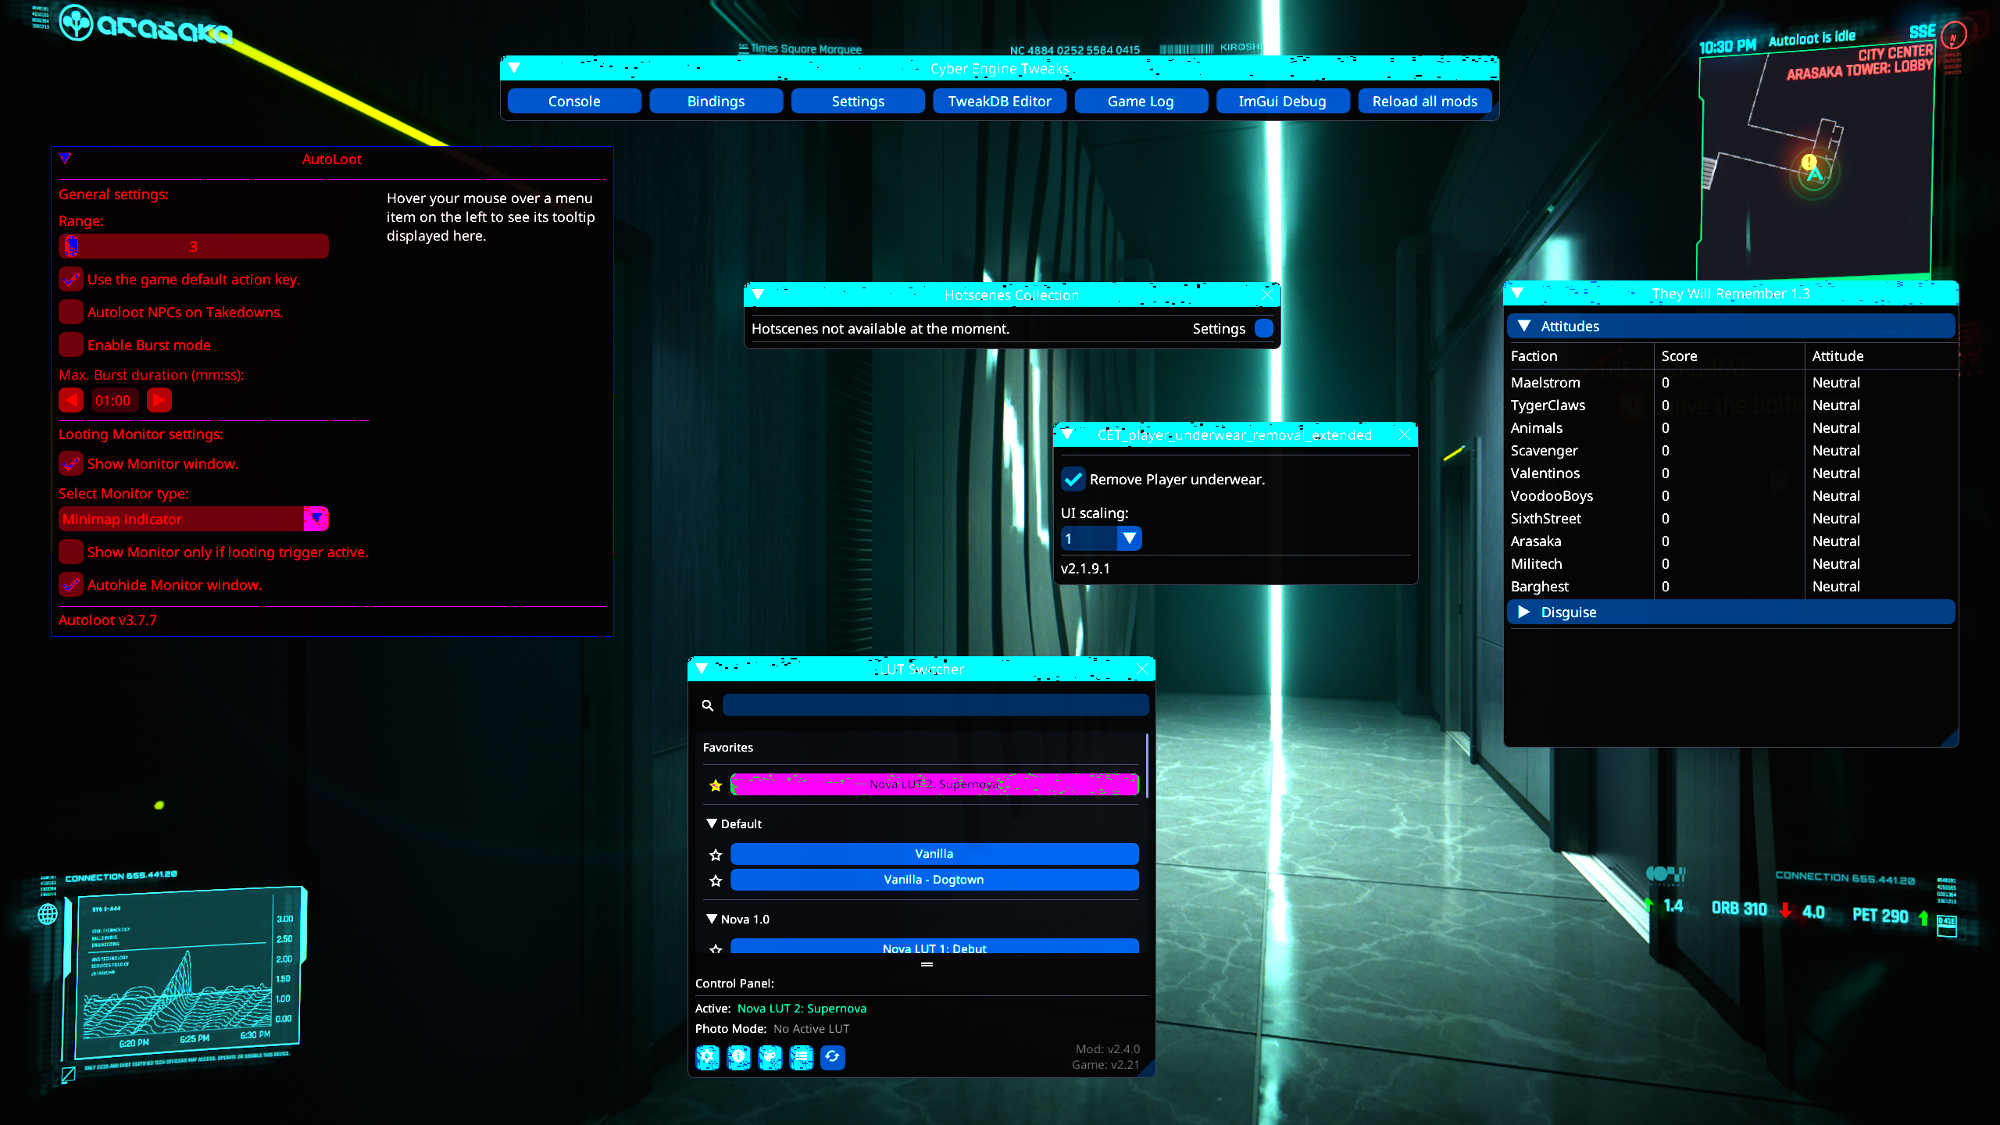Click the LUT Switcher resize grip corner

[x=1147, y=1070]
